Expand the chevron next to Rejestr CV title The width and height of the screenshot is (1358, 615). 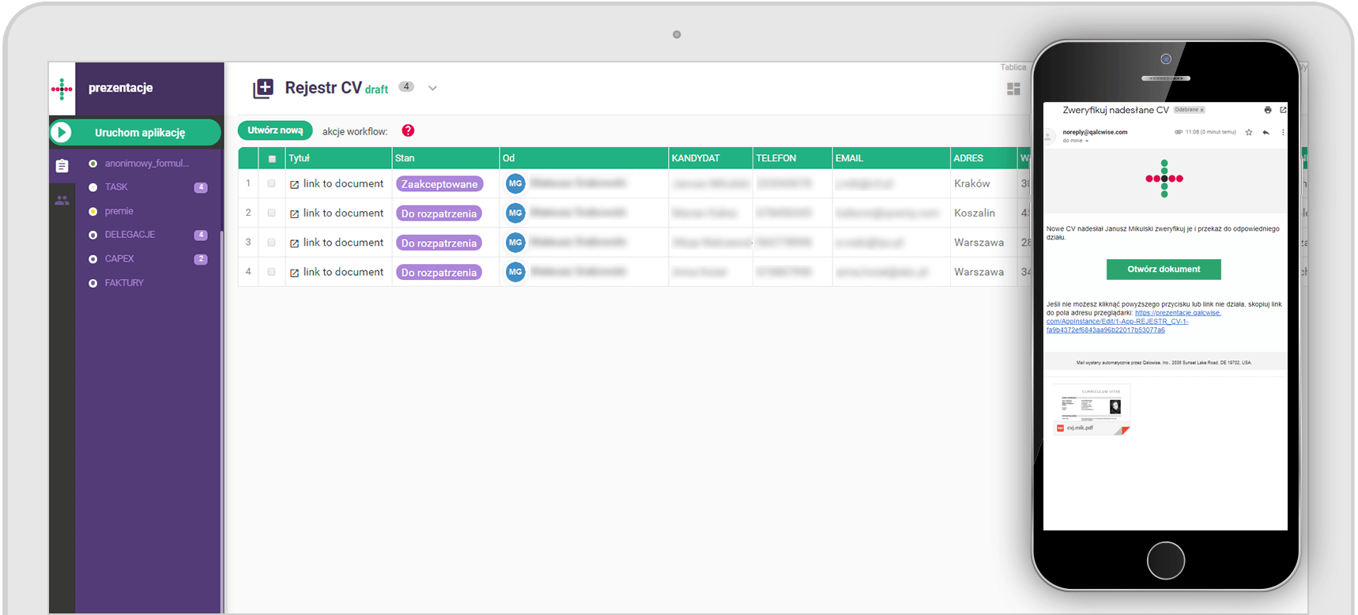pos(432,89)
